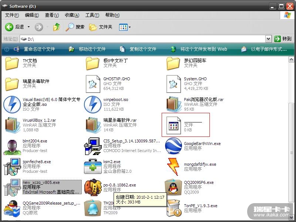Select the 梦幻四驱车 folder icon
The image size is (296, 222).
point(173,64)
